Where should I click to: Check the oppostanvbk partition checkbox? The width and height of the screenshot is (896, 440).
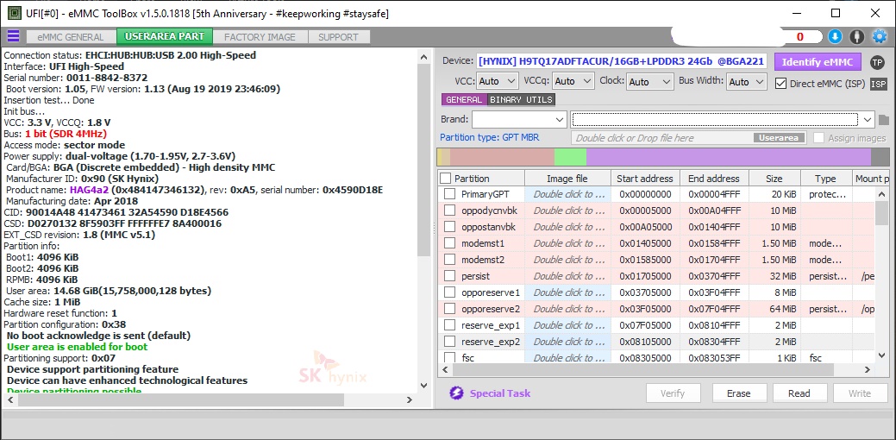tap(449, 227)
